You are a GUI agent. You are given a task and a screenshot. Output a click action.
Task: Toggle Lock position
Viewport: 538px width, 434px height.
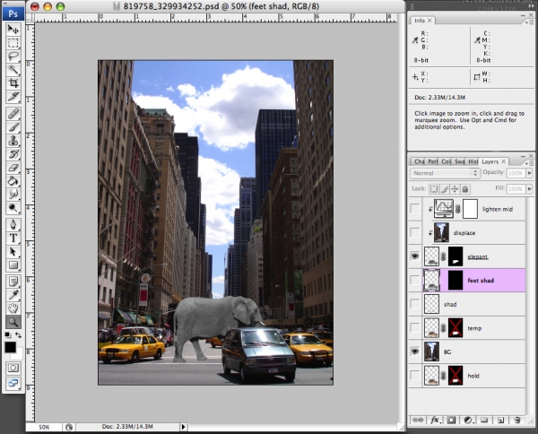coord(455,188)
